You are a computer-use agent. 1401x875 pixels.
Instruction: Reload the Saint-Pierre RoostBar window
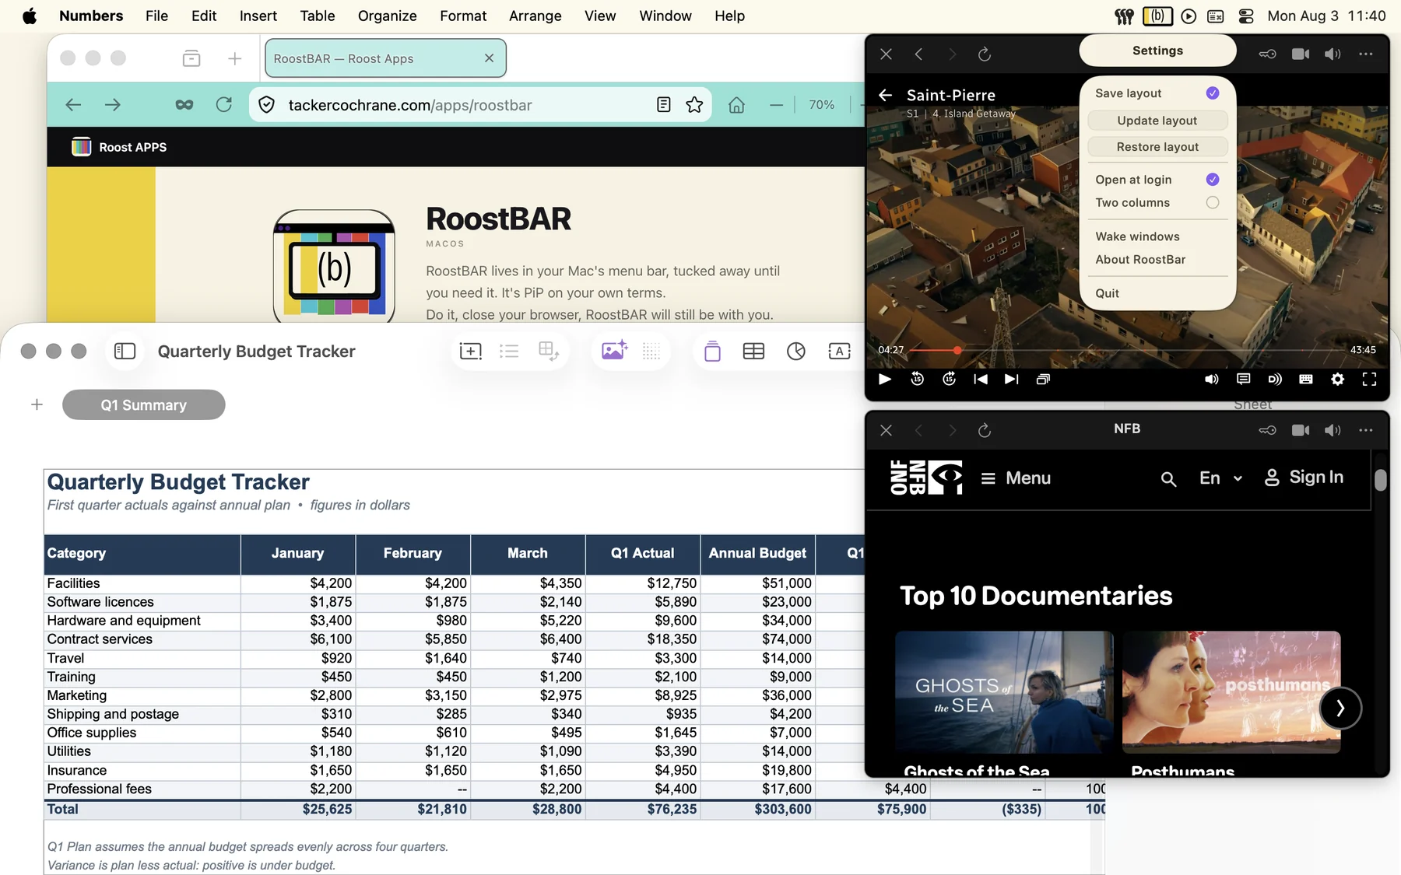(985, 54)
